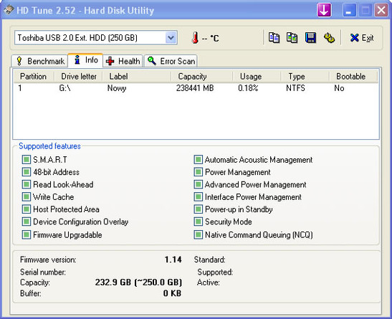Copy info text to clipboard icon

(274, 38)
